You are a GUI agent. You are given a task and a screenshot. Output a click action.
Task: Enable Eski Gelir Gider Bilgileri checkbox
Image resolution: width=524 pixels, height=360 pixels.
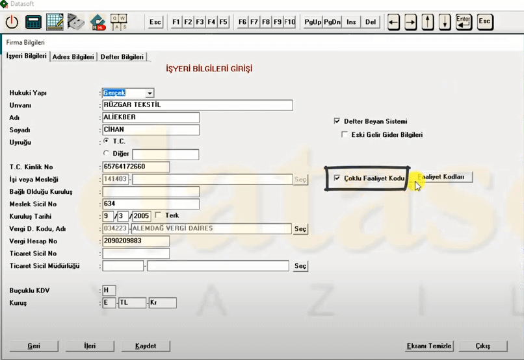[x=345, y=135]
